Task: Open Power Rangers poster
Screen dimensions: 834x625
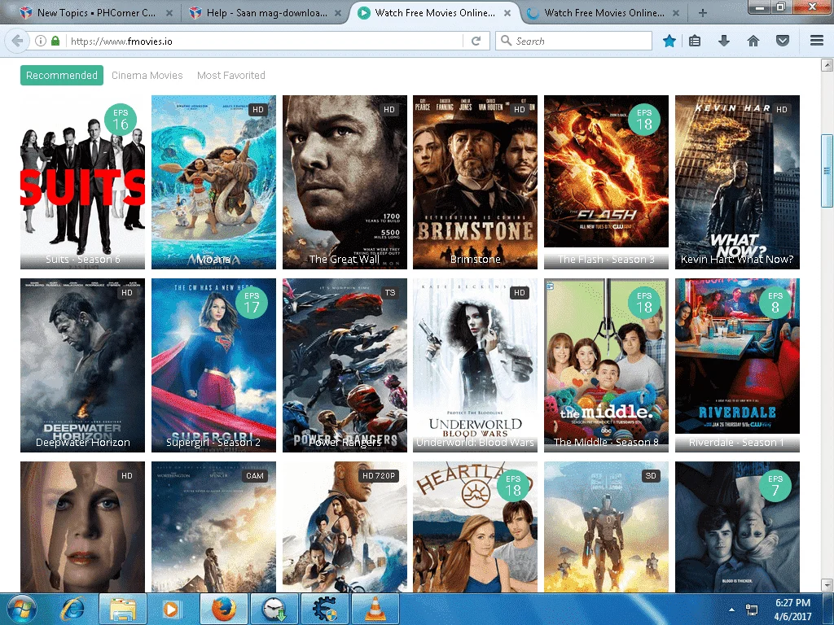Action: 345,365
